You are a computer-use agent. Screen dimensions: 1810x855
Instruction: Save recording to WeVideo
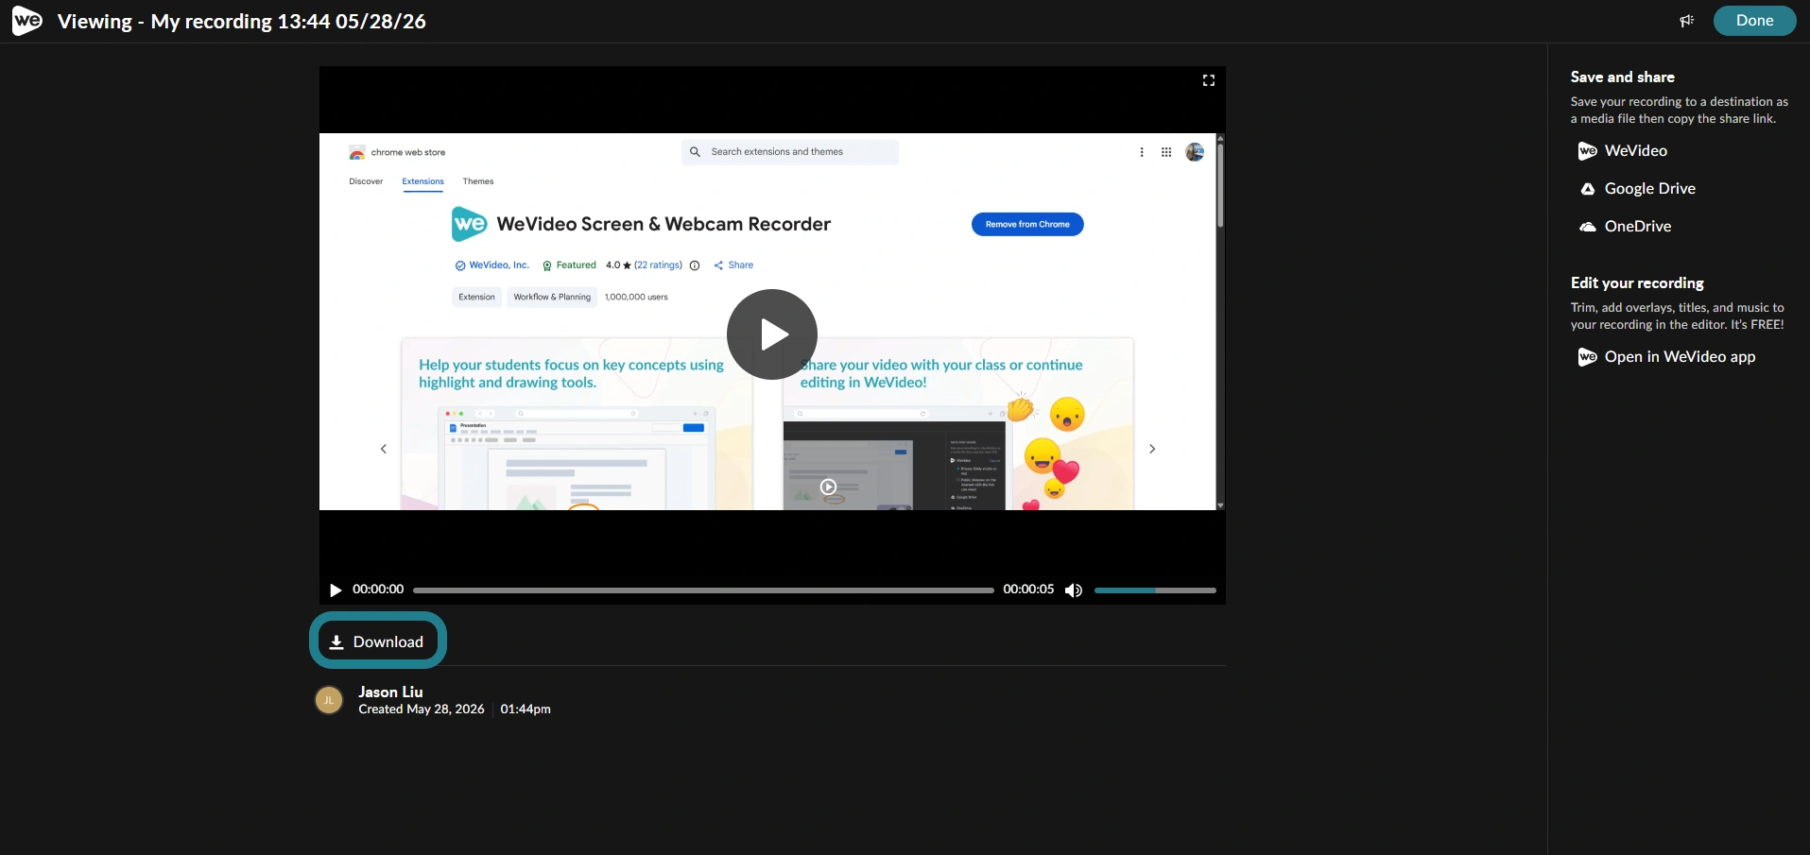[x=1623, y=151]
